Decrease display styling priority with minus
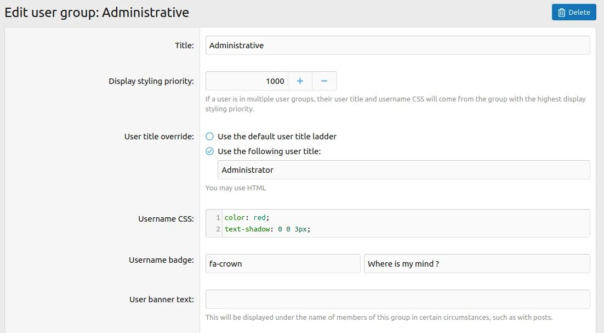 tap(324, 81)
